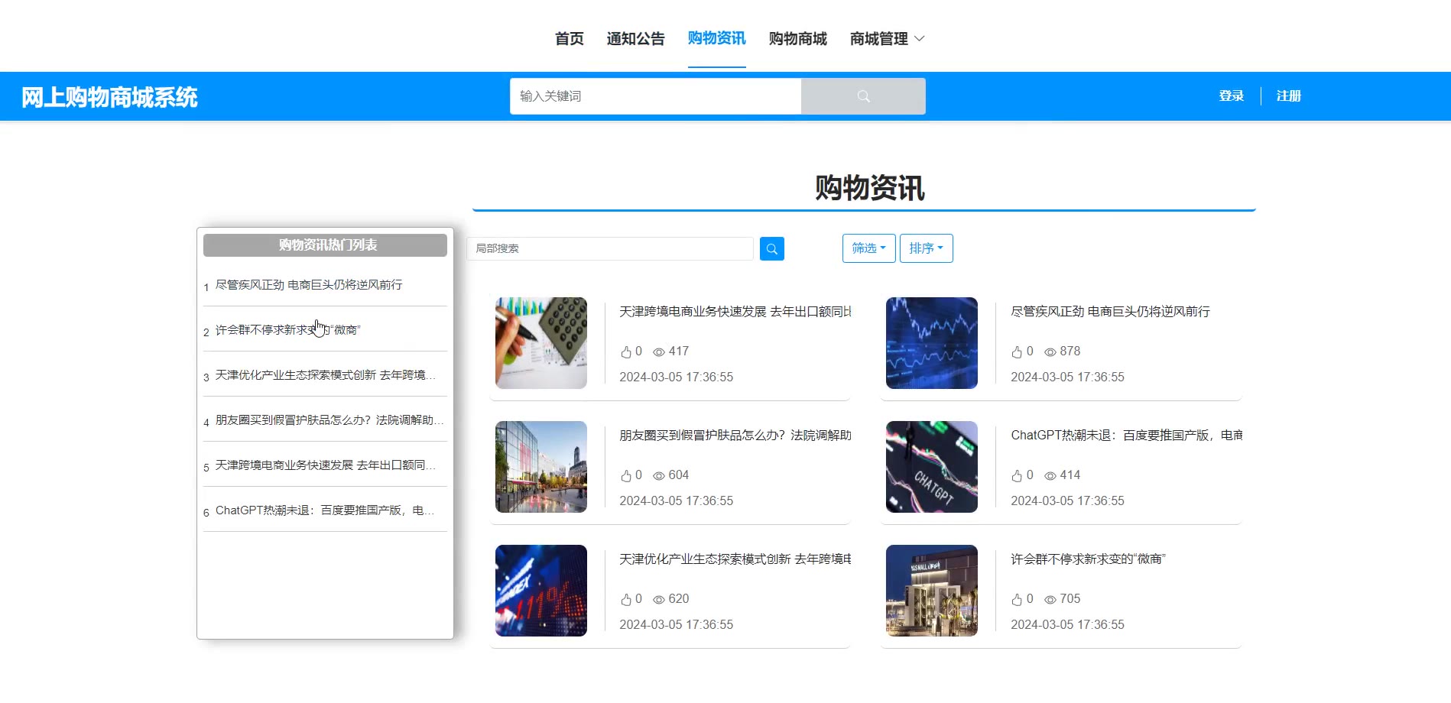Image resolution: width=1451 pixels, height=703 pixels.
Task: Open the blue stock chart thumbnail
Action: [932, 343]
